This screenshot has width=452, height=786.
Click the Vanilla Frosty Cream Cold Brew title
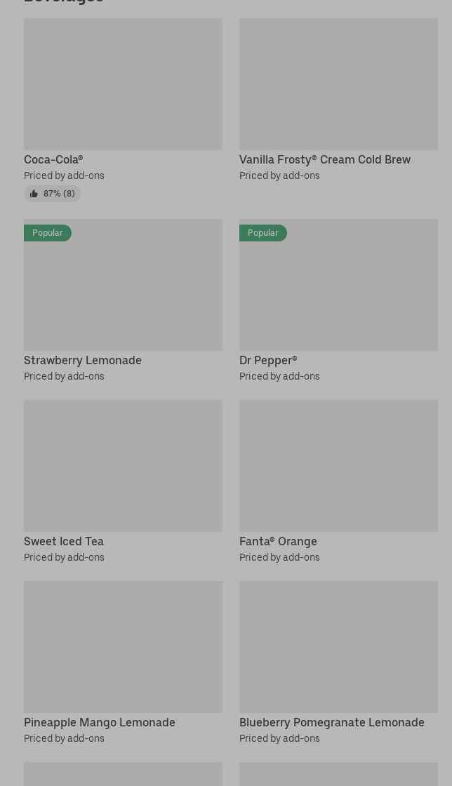[325, 160]
